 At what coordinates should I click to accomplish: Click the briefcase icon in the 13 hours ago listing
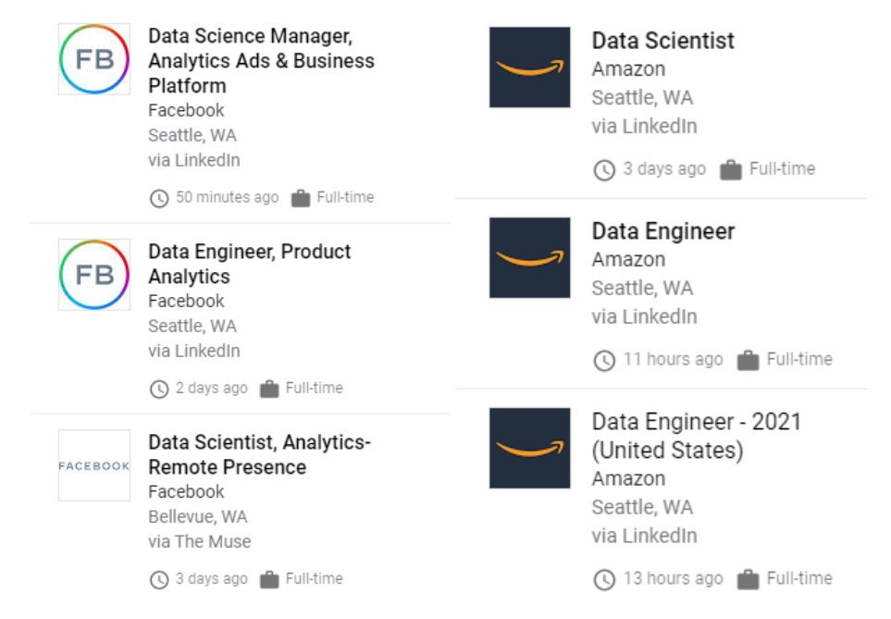point(748,579)
